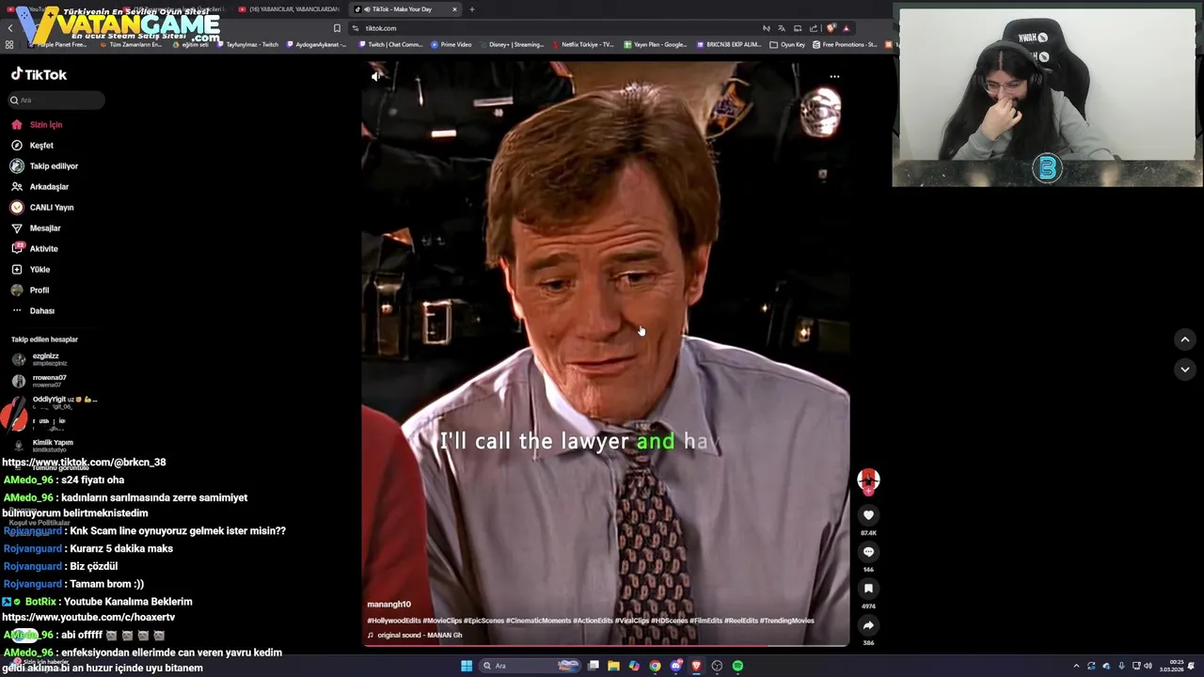Open the Aktivite notifications item
This screenshot has width=1204, height=677.
(34, 249)
